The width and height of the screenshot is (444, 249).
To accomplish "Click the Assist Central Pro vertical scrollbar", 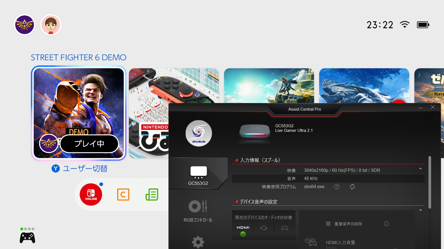I will point(430,182).
